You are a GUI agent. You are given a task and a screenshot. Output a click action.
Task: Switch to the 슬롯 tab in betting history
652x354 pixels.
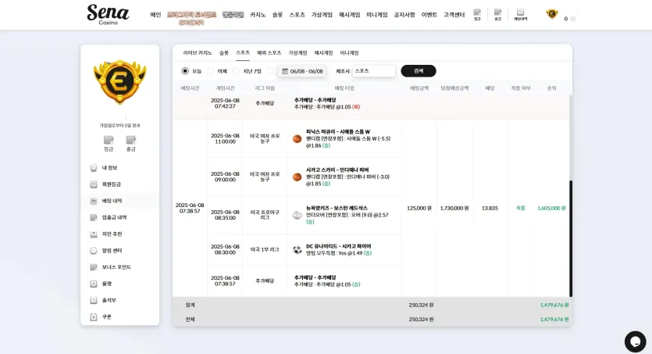click(x=224, y=53)
